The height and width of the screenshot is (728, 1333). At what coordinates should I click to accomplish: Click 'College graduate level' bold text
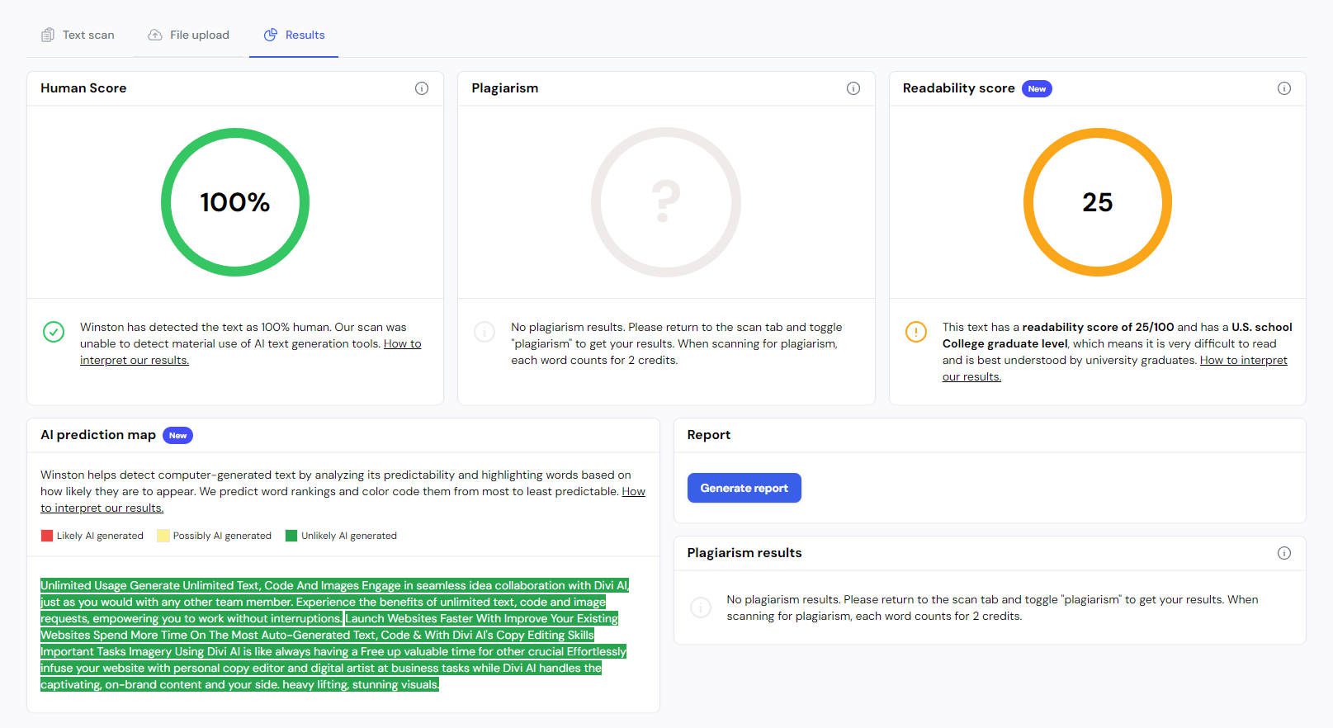pos(1005,343)
